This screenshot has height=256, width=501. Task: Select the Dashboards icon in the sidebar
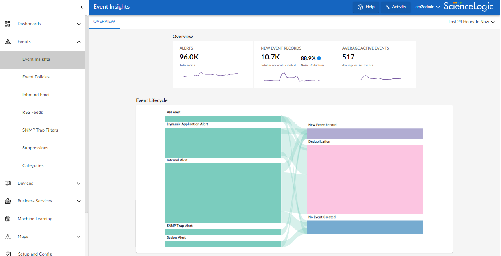click(x=7, y=24)
